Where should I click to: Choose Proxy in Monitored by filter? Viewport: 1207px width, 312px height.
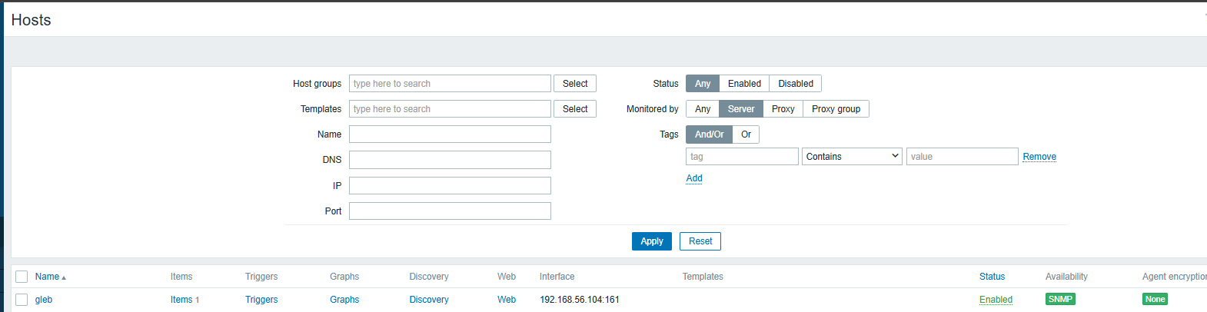(783, 109)
